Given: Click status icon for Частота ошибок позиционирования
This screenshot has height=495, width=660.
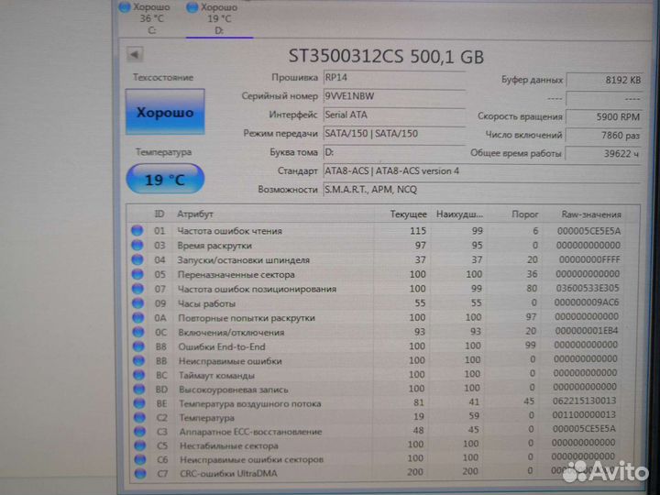Looking at the screenshot, I should click(137, 289).
